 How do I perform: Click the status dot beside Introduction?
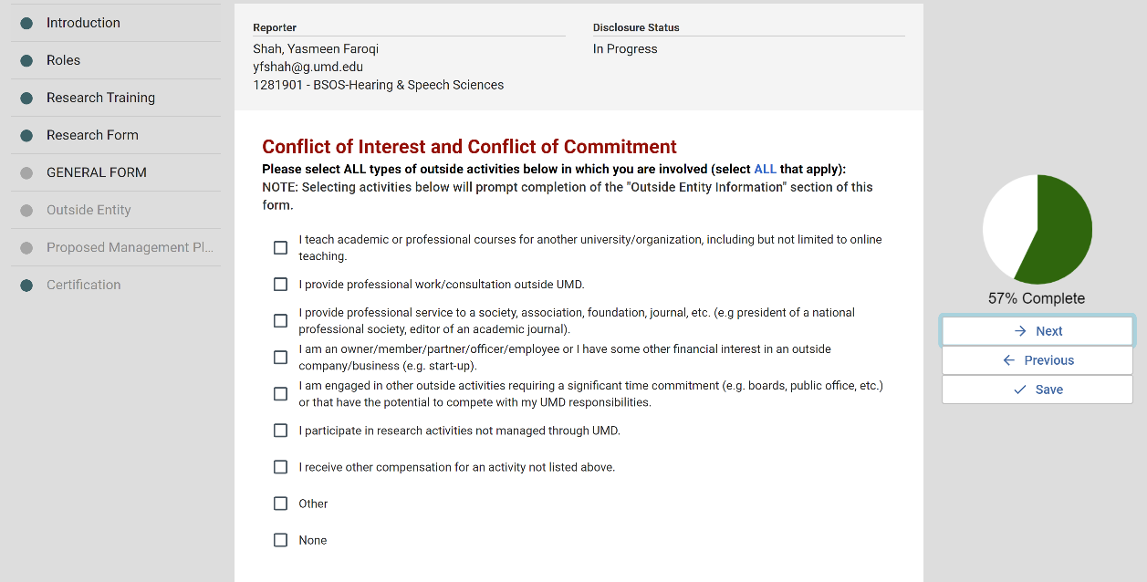pos(26,23)
